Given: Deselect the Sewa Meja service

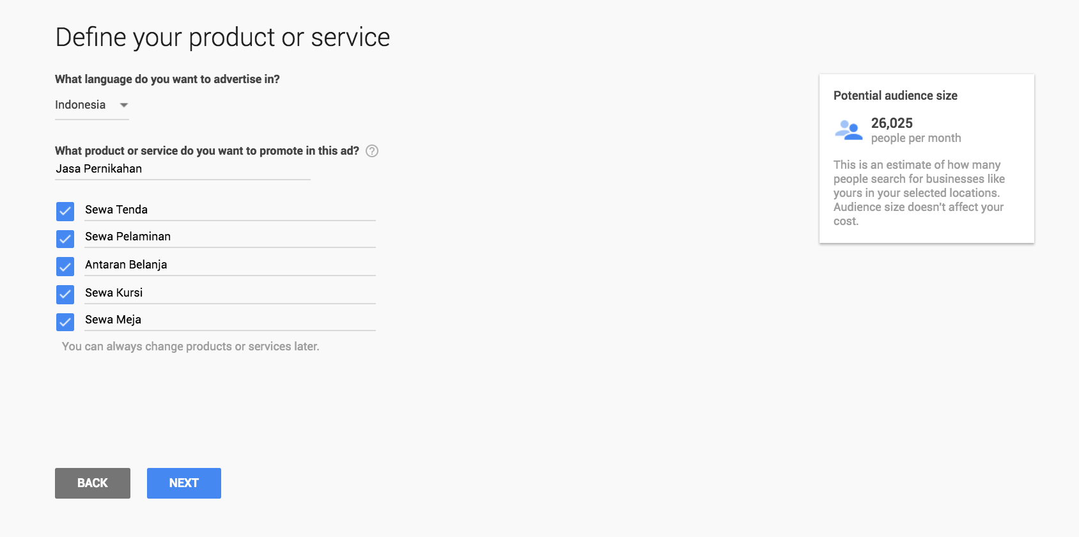Looking at the screenshot, I should pos(65,322).
